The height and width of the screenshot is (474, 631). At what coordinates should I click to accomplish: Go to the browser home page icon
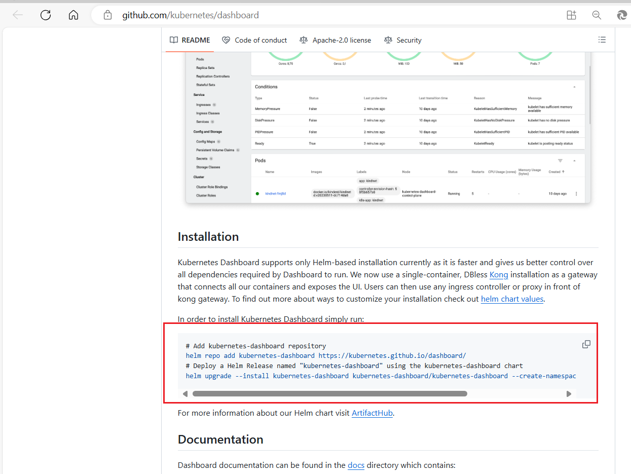point(73,15)
